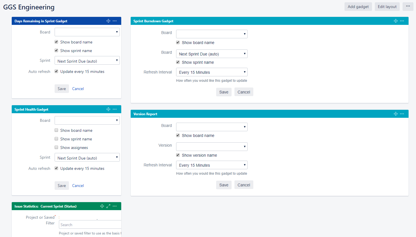
Task: Open the Refresh Interval dropdown in Version Report
Action: coord(212,165)
